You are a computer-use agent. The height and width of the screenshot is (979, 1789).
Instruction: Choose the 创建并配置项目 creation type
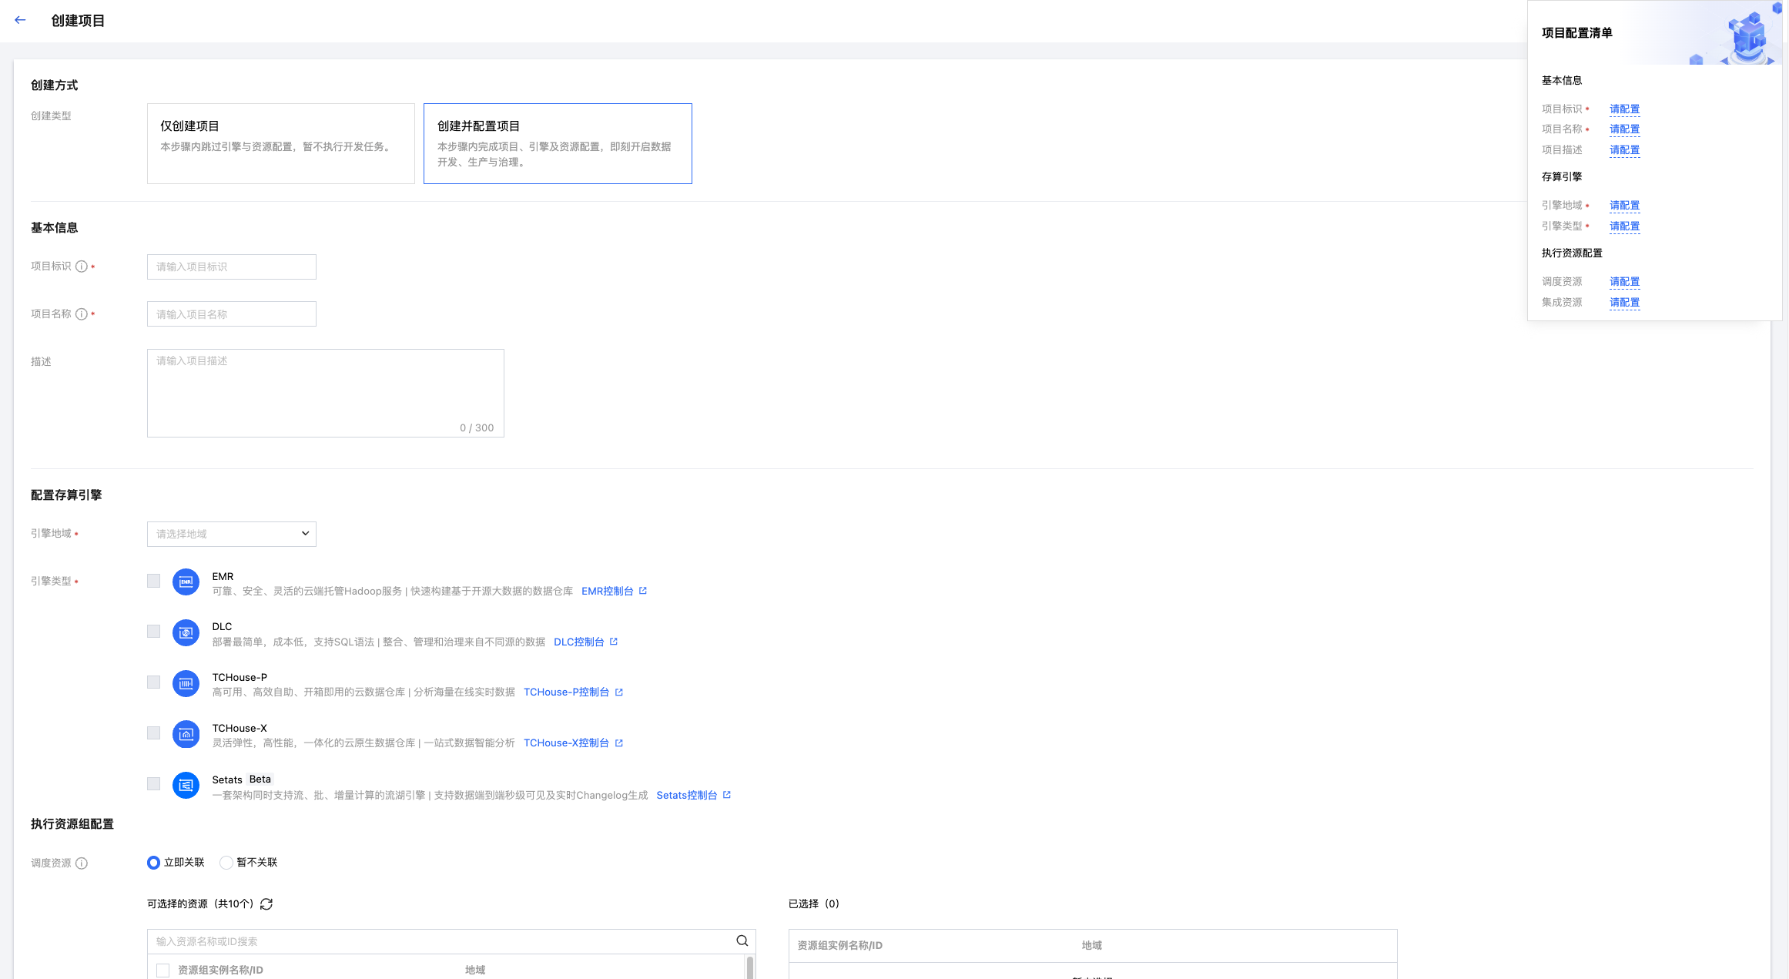(x=558, y=143)
